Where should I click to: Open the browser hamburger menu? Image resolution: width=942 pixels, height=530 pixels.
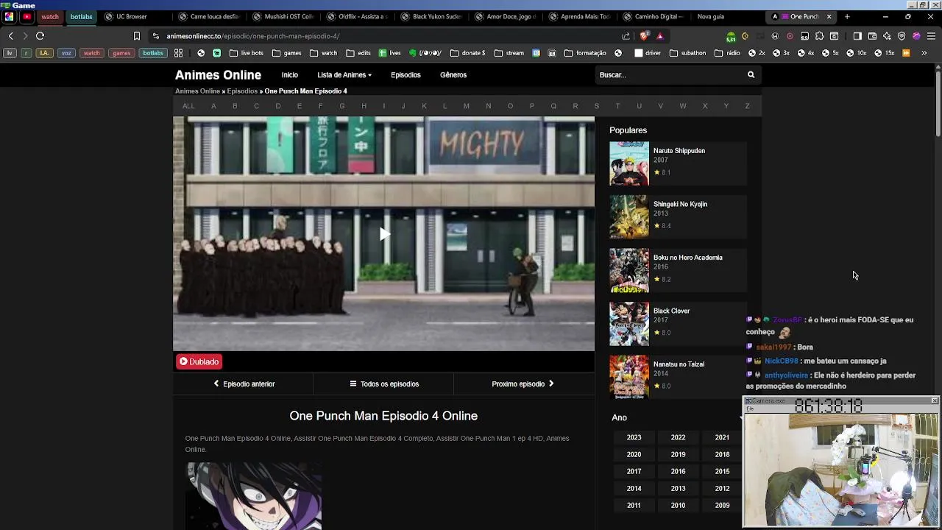pos(931,36)
